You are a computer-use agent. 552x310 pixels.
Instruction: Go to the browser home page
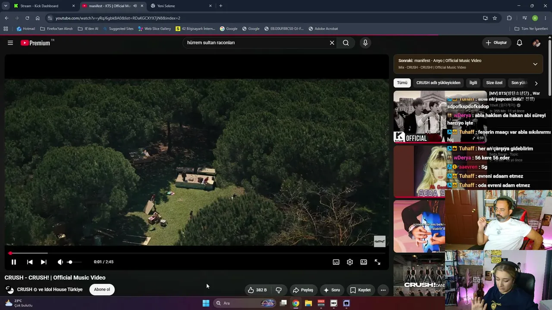pyautogui.click(x=38, y=18)
